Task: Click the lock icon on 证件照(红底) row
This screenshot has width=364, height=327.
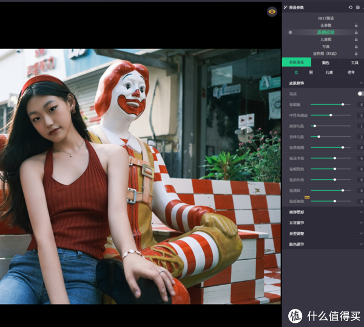Action: (x=356, y=53)
